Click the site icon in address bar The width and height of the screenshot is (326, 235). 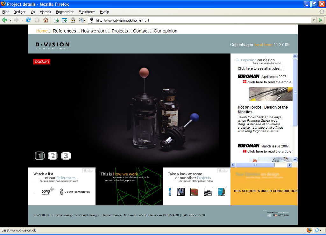pos(92,20)
